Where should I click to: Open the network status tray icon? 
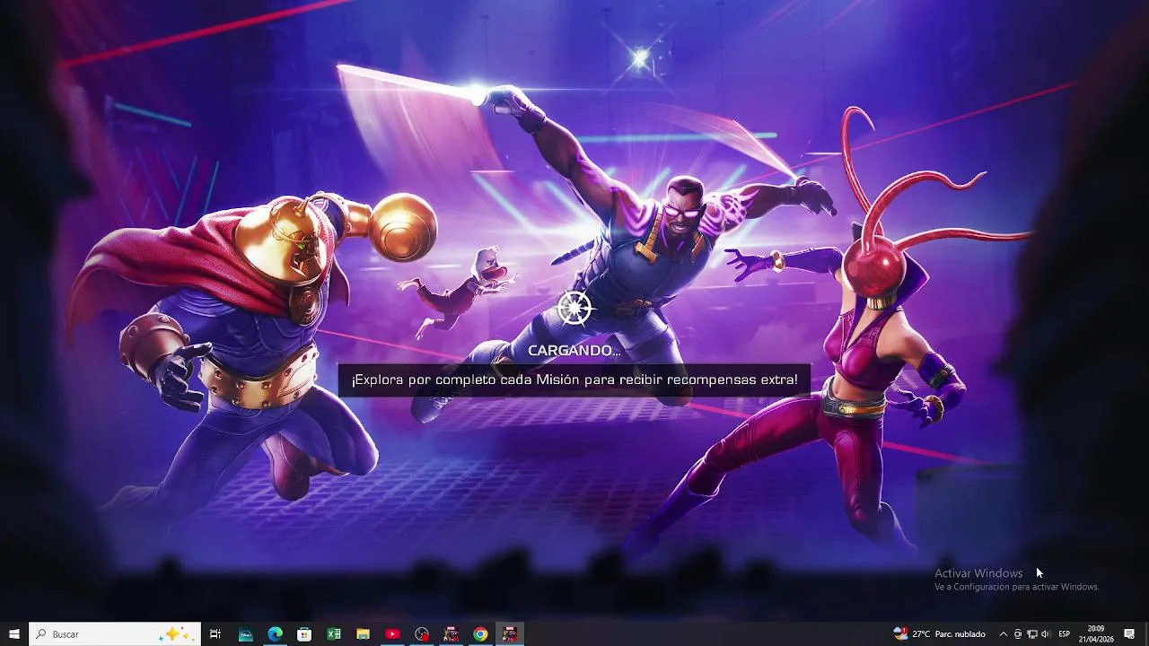tap(1032, 634)
